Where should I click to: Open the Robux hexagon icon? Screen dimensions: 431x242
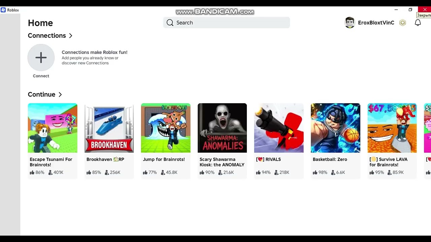(402, 23)
